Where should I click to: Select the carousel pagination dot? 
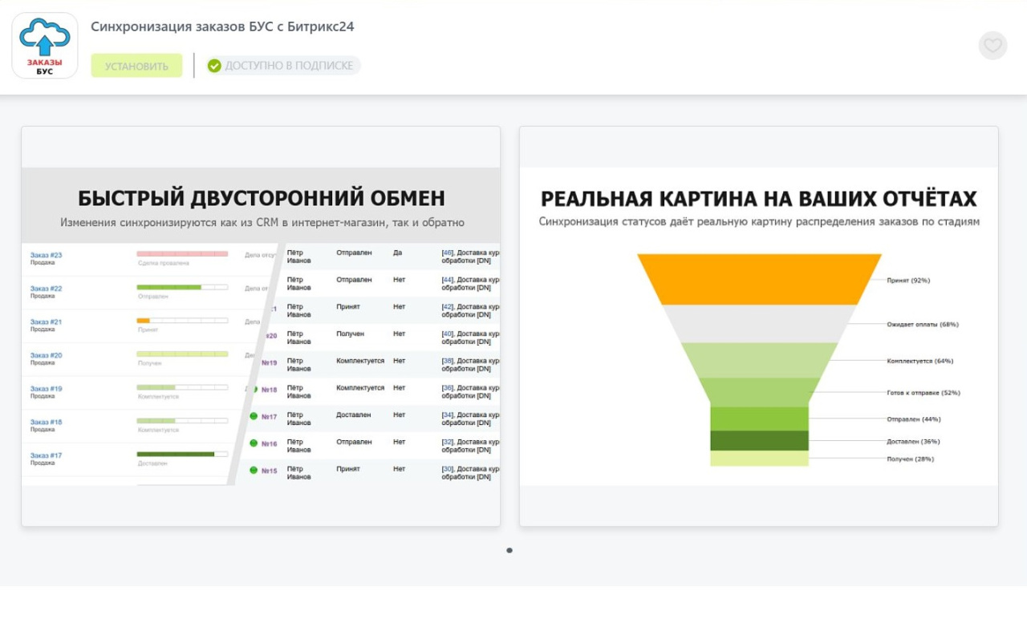pyautogui.click(x=509, y=551)
